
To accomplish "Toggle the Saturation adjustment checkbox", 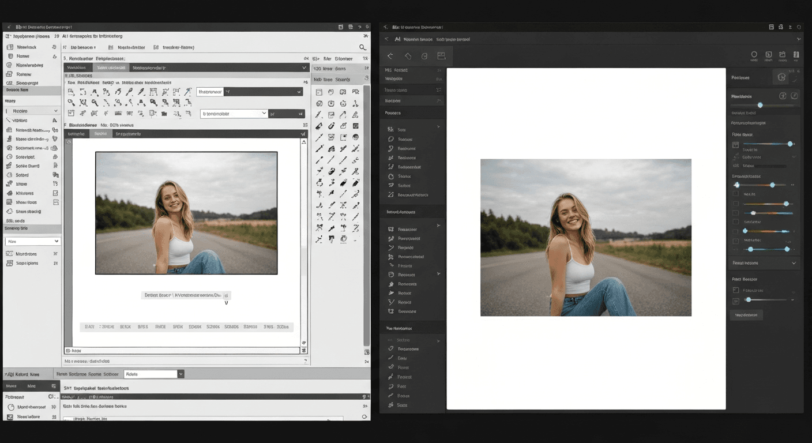I will [x=736, y=222].
